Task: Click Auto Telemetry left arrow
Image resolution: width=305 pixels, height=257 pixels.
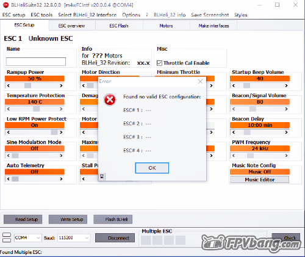Action: tap(8, 179)
